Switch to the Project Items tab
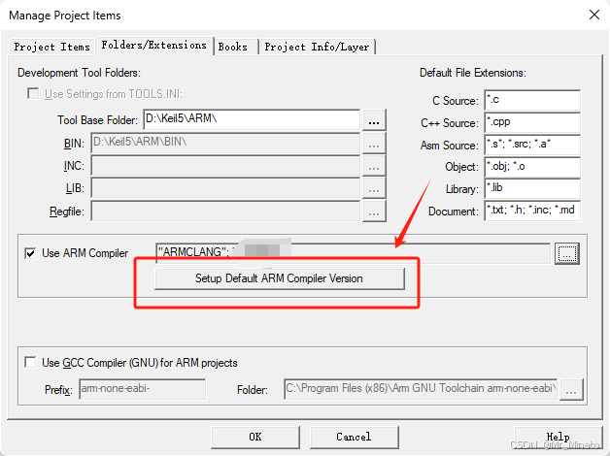The width and height of the screenshot is (610, 456). [51, 47]
